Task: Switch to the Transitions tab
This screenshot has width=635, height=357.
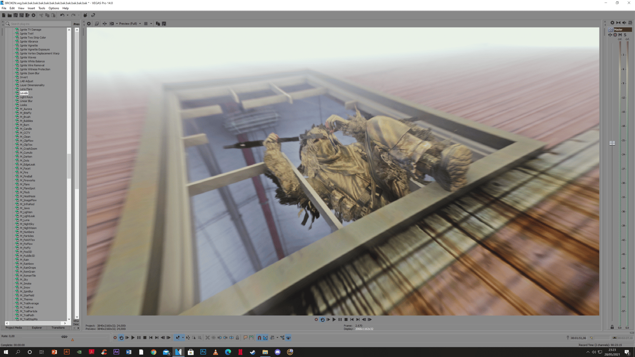Action: click(58, 328)
